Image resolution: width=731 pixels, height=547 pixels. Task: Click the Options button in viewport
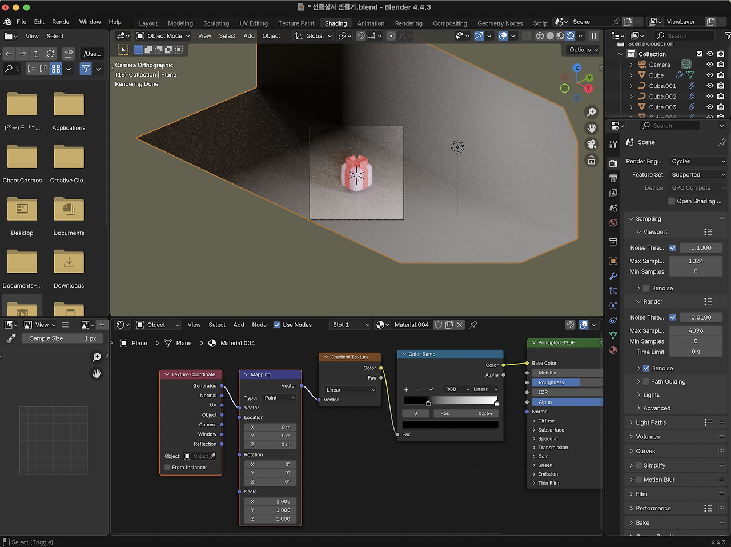pyautogui.click(x=583, y=50)
